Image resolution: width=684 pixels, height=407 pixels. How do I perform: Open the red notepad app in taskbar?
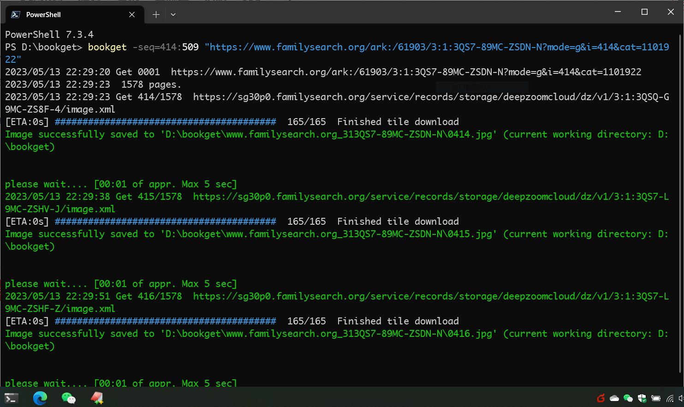point(97,398)
